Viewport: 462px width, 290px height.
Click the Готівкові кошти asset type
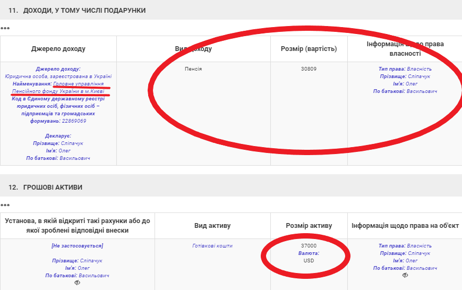(x=212, y=246)
